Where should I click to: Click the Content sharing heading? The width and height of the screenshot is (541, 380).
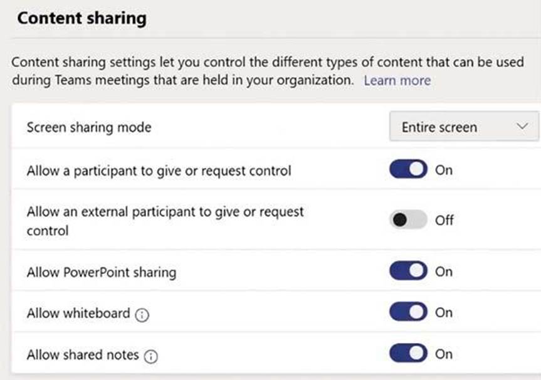(81, 18)
